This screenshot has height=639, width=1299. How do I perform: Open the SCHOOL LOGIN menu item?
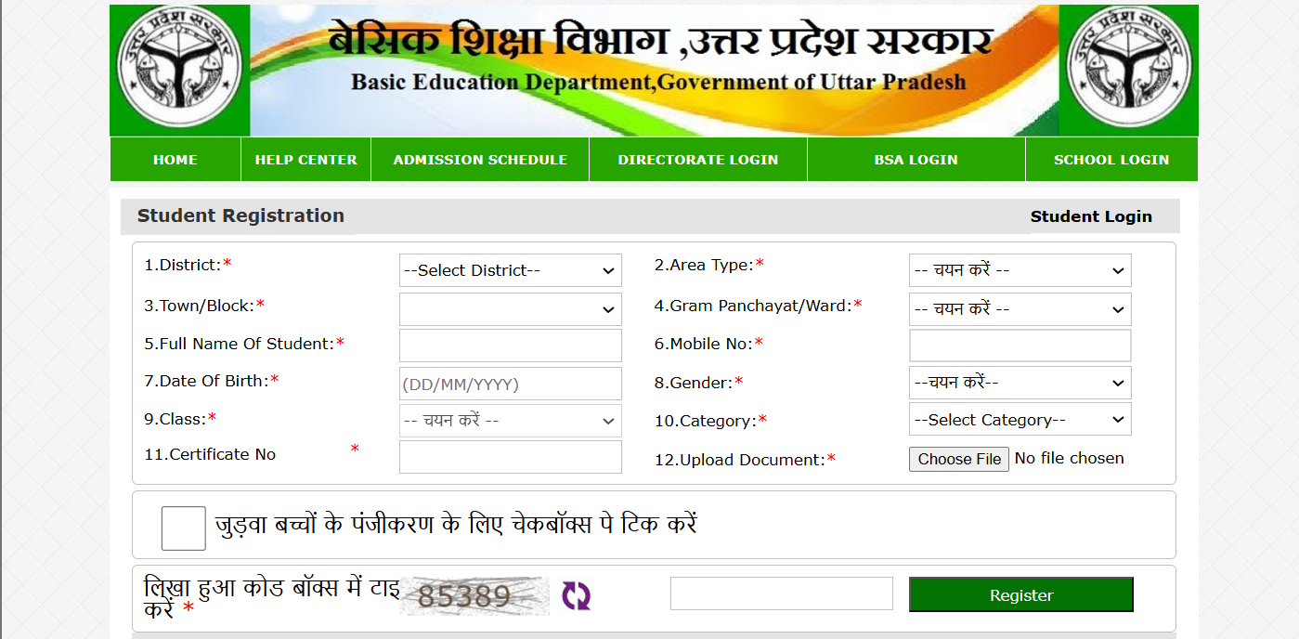1111,159
